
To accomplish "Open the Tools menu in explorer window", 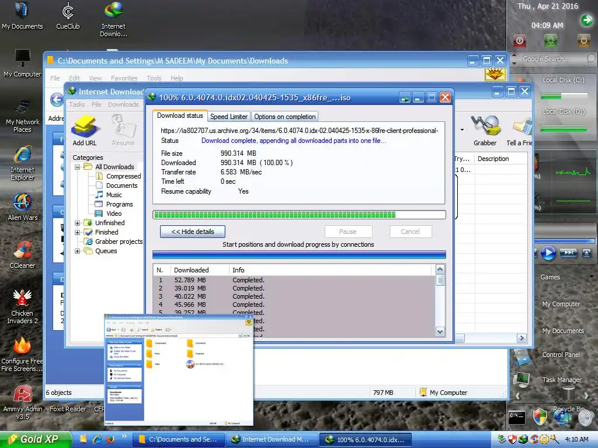I will [154, 78].
